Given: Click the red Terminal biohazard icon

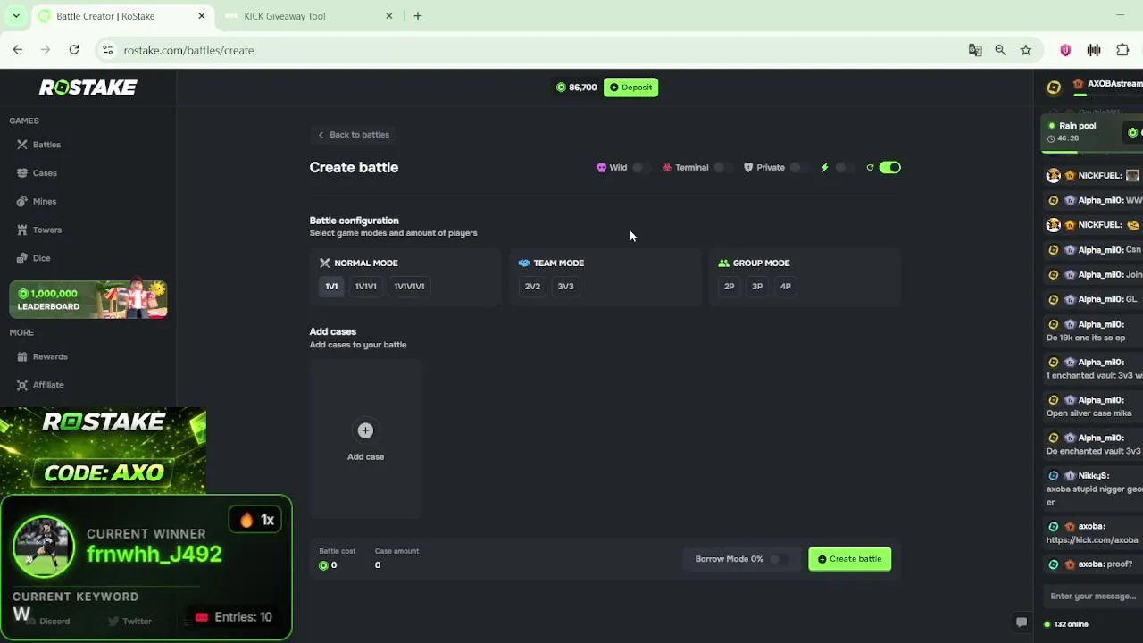Looking at the screenshot, I should [667, 168].
